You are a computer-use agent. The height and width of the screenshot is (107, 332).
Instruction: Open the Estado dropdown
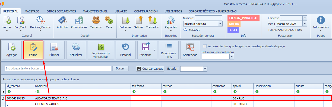click(x=205, y=69)
